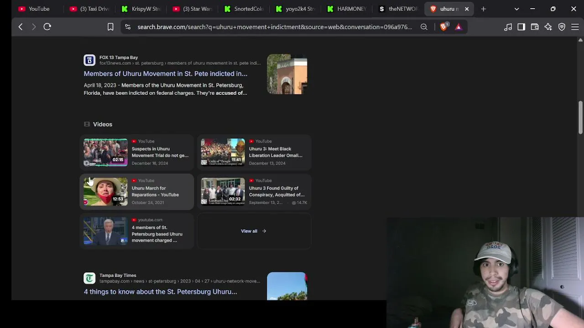Image resolution: width=584 pixels, height=328 pixels.
Task: Open 'Uhuru 3 Found Guilty of Conspiracy' title
Action: point(276,191)
